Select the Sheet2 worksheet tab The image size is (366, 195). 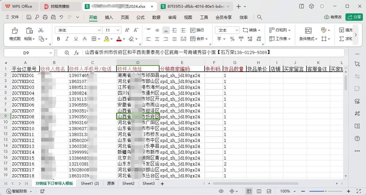click(x=128, y=184)
